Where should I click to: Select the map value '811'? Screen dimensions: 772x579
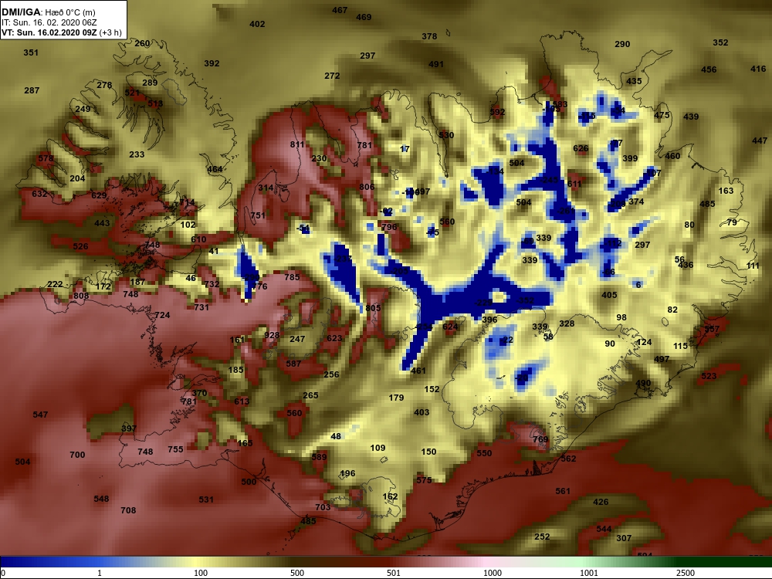[297, 145]
